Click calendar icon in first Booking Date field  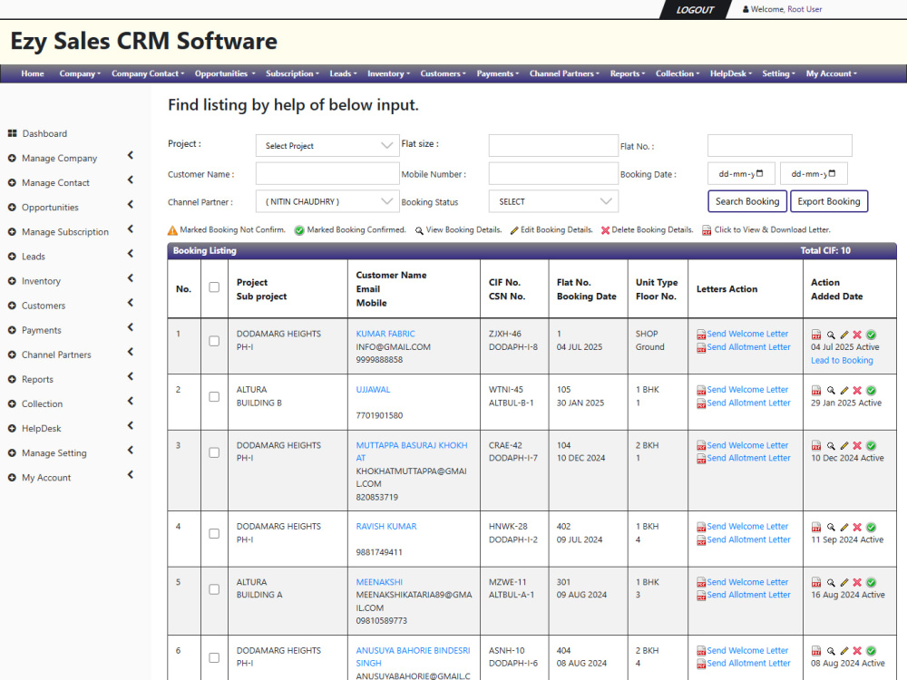tap(759, 173)
